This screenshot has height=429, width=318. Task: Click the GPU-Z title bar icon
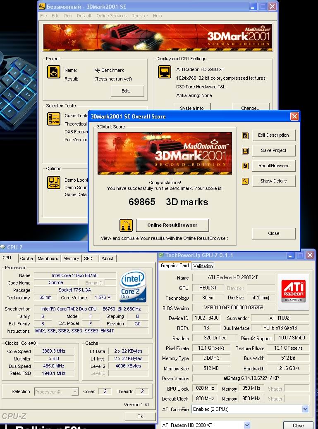click(x=161, y=255)
